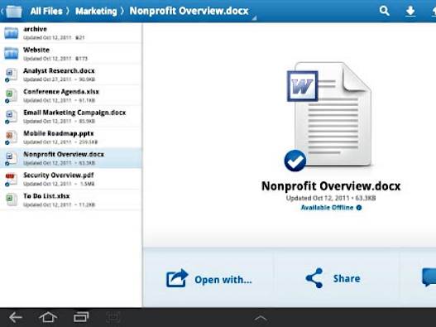
Task: Select Mobile Roadmap.pptx file
Action: pos(71,137)
